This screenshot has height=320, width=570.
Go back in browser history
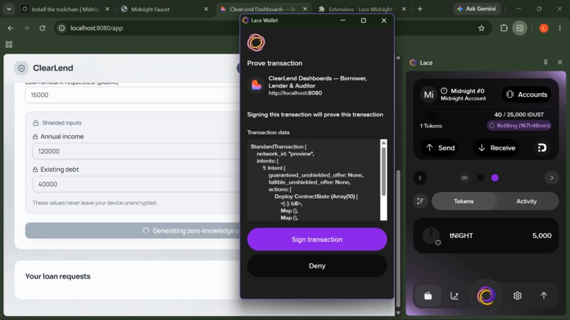(10, 28)
